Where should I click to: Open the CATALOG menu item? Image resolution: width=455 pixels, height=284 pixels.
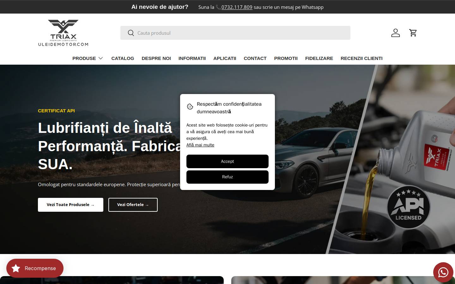(x=123, y=58)
